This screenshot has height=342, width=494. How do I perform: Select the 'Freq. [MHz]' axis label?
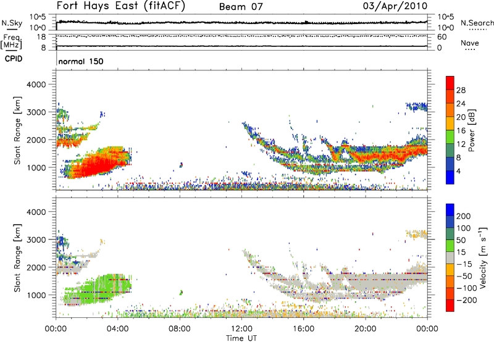pos(11,41)
